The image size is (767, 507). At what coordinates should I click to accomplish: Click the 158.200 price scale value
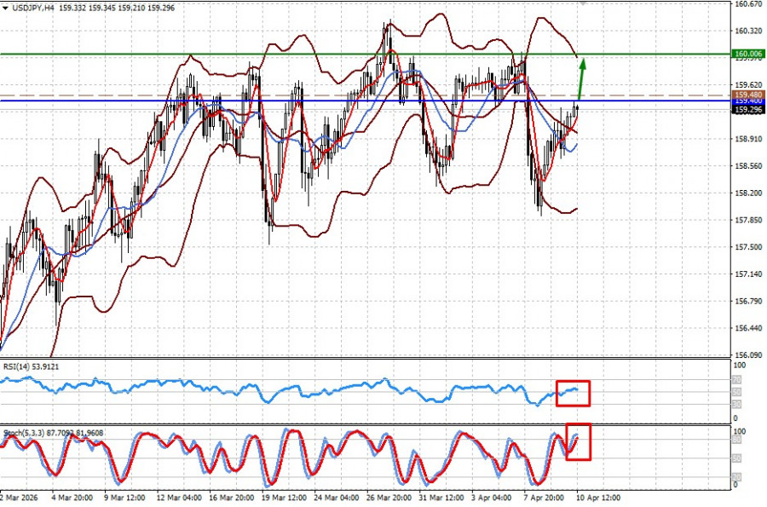click(x=748, y=193)
